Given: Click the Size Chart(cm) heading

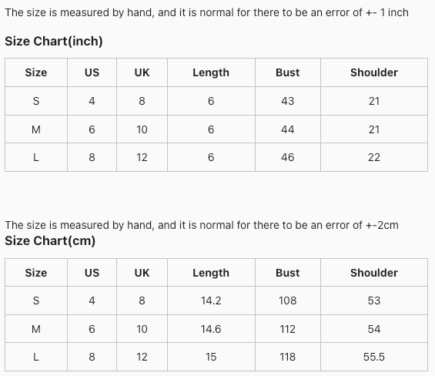Looking at the screenshot, I should coord(50,240).
